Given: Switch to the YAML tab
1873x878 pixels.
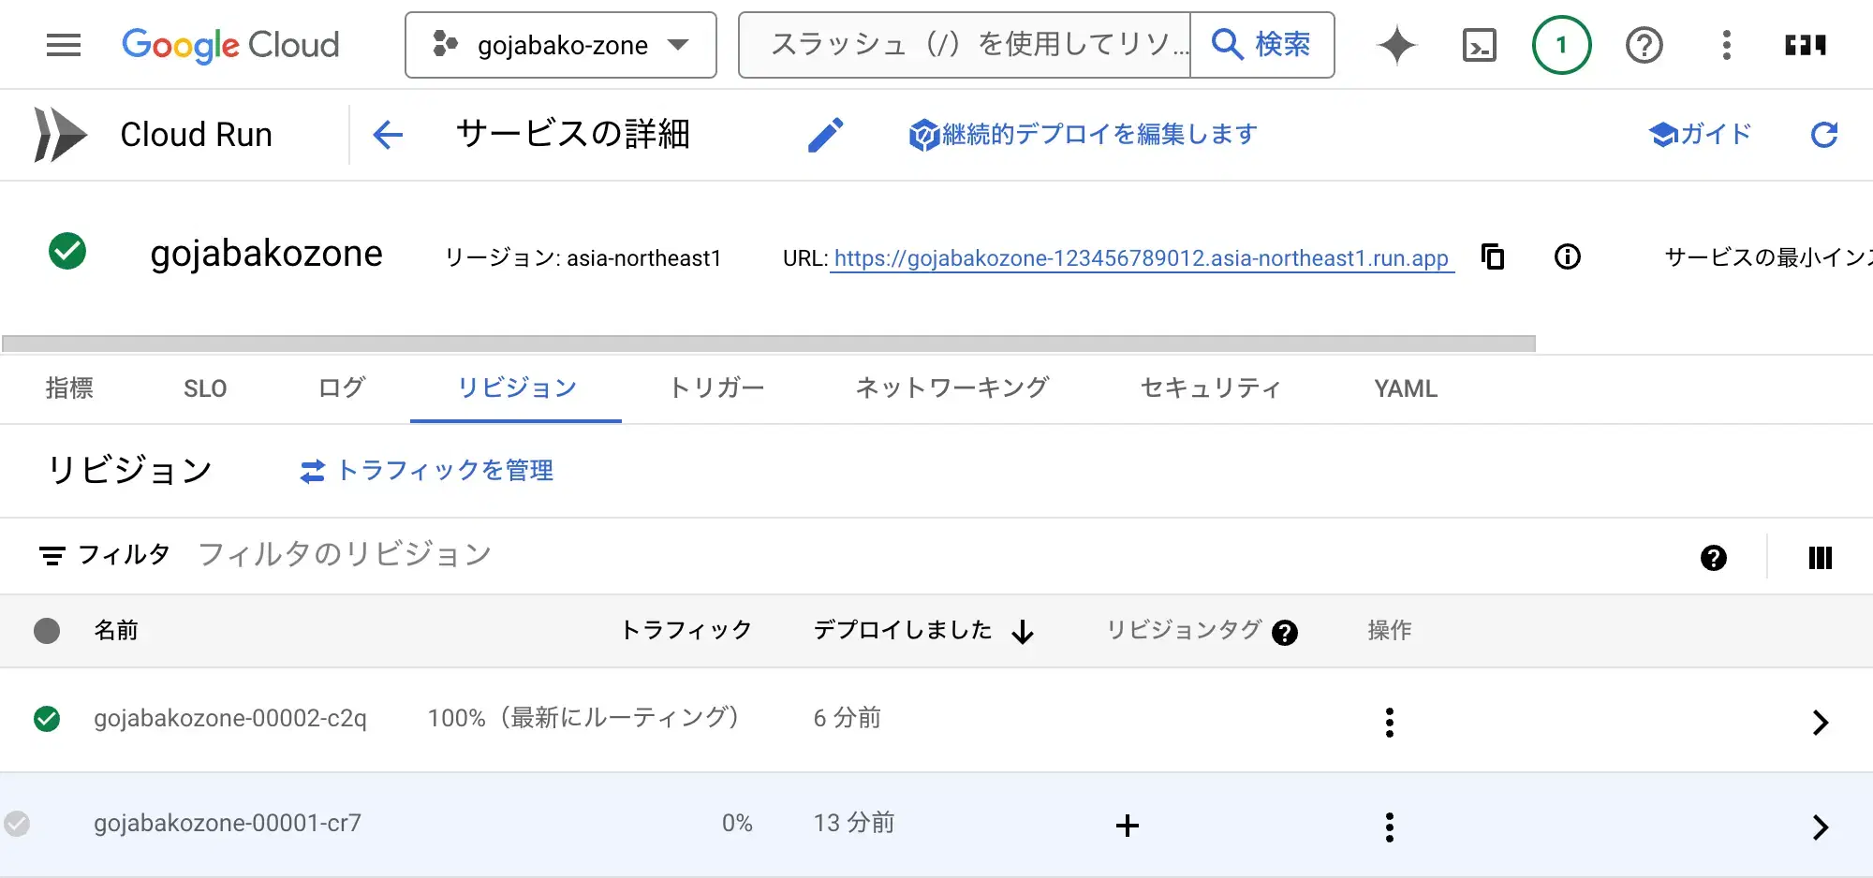Looking at the screenshot, I should pos(1406,388).
